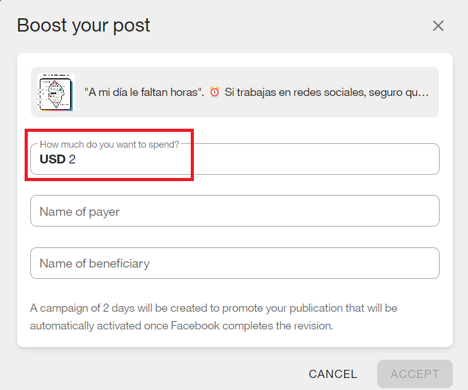Click the bold USD currency label
468x390 pixels.
point(52,160)
